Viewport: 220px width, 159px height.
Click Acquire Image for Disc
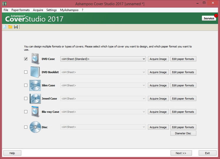click(x=158, y=127)
